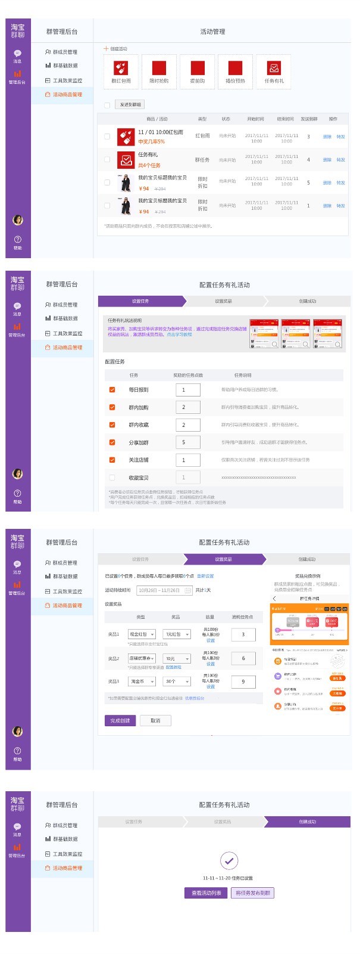Viewport: 360px width, 954px height.
Task: Click 转发 link in 任务有礼 list row
Action: (x=341, y=160)
